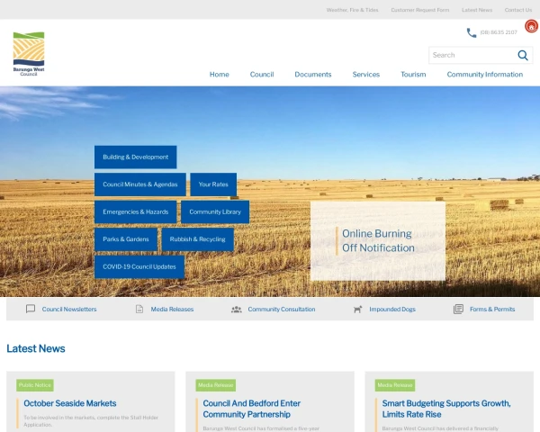The width and height of the screenshot is (540, 432).
Task: Click the COVID-19 Council Updates button
Action: [139, 266]
